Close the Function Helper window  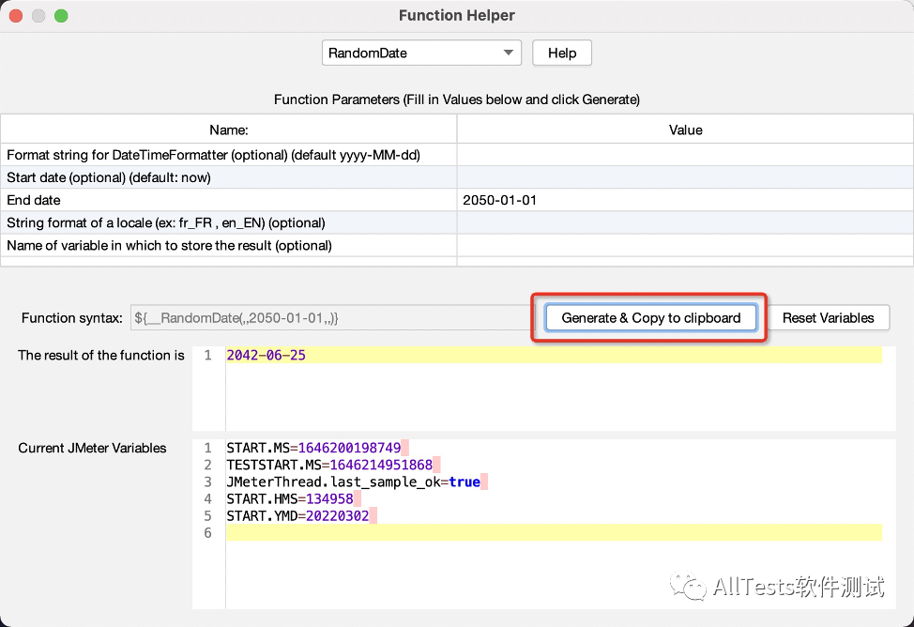pos(16,16)
